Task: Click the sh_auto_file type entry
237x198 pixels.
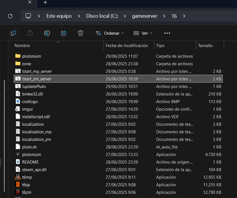Action: click(167, 147)
